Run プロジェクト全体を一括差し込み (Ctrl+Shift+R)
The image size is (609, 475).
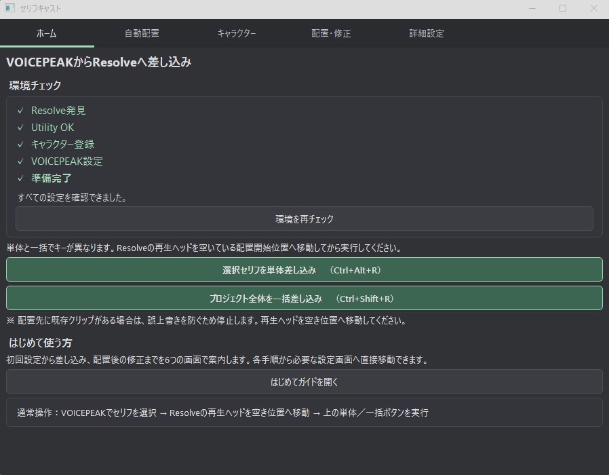click(304, 298)
